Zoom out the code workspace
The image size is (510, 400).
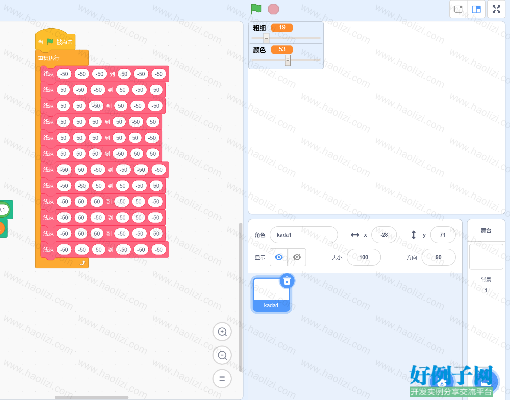coord(222,355)
